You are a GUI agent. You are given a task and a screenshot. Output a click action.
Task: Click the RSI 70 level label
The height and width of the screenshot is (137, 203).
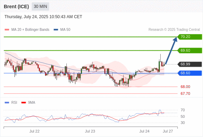coord(183,110)
